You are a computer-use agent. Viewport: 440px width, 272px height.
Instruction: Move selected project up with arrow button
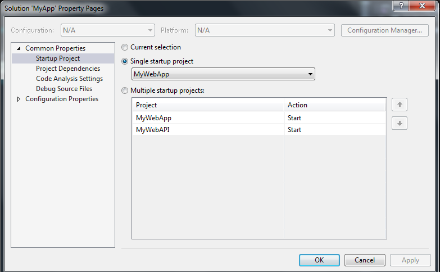point(400,105)
